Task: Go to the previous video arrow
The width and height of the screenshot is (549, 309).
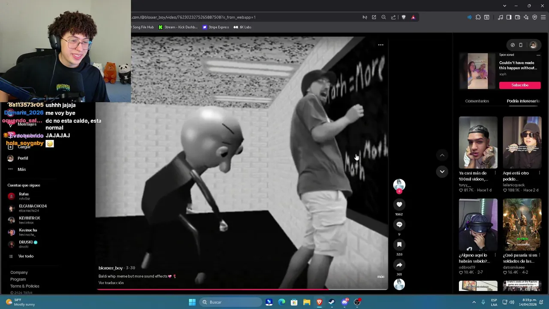Action: 442,155
